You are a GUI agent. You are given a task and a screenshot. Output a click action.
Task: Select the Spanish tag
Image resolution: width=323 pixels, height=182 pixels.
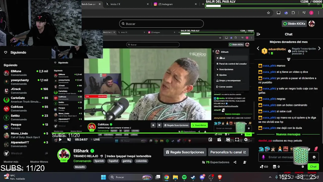click(x=99, y=161)
